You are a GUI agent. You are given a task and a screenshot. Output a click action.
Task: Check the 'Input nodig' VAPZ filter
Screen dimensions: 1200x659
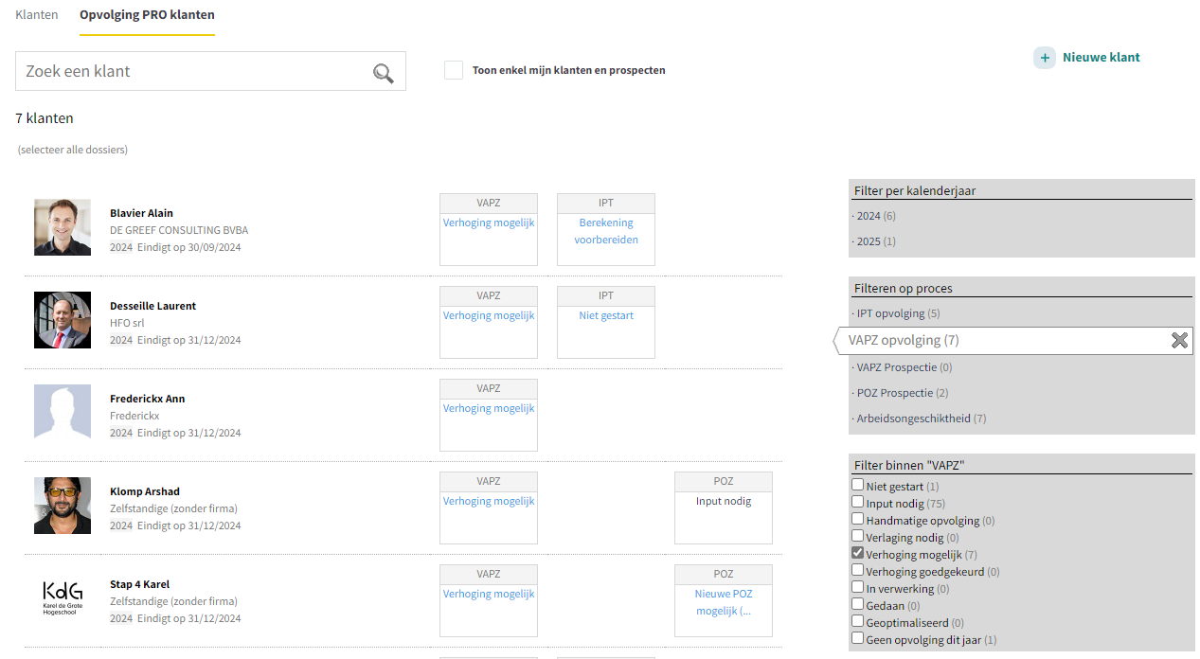(857, 502)
